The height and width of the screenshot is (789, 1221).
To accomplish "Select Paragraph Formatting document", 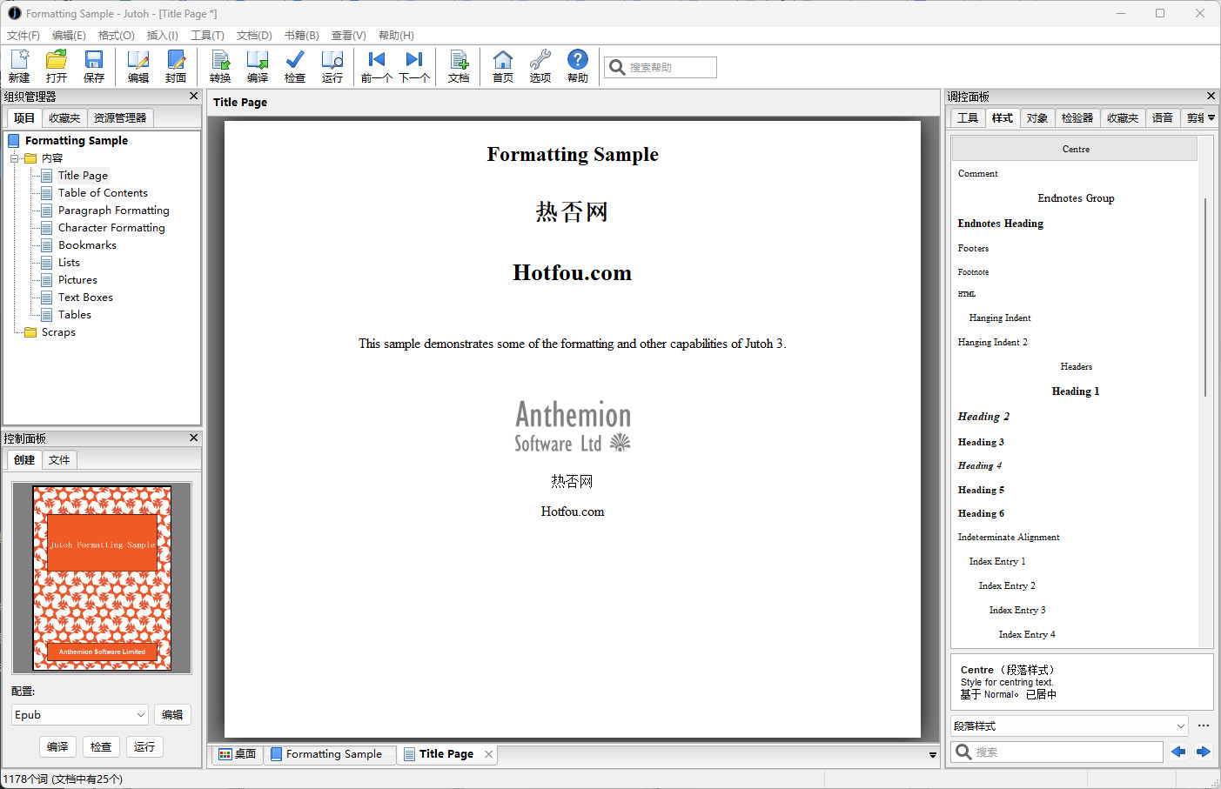I will click(x=114, y=211).
